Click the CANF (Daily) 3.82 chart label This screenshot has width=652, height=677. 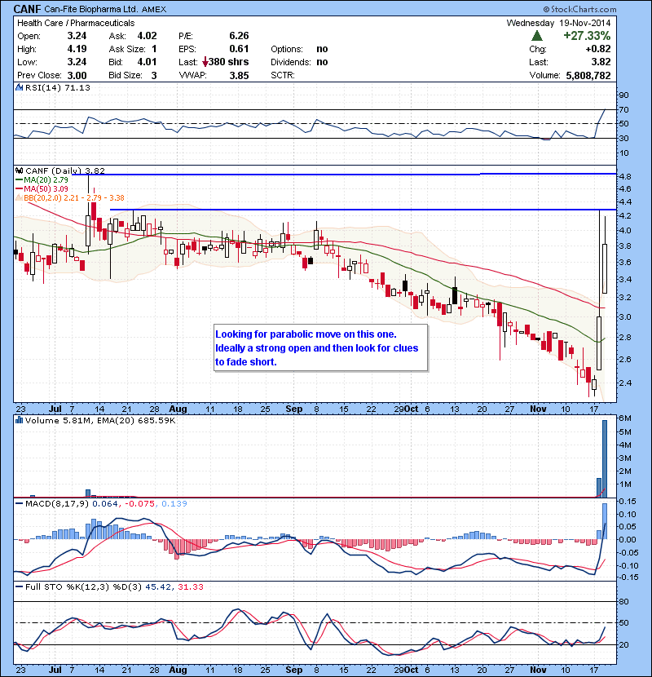coord(65,170)
